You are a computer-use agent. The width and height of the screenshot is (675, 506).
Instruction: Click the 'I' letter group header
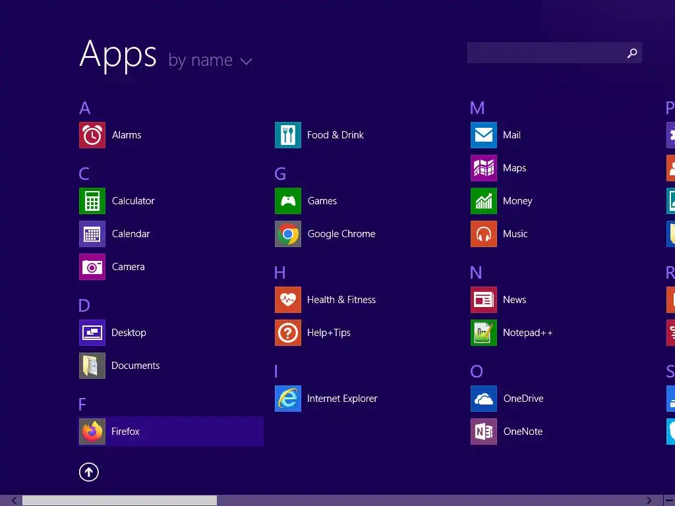coord(276,372)
